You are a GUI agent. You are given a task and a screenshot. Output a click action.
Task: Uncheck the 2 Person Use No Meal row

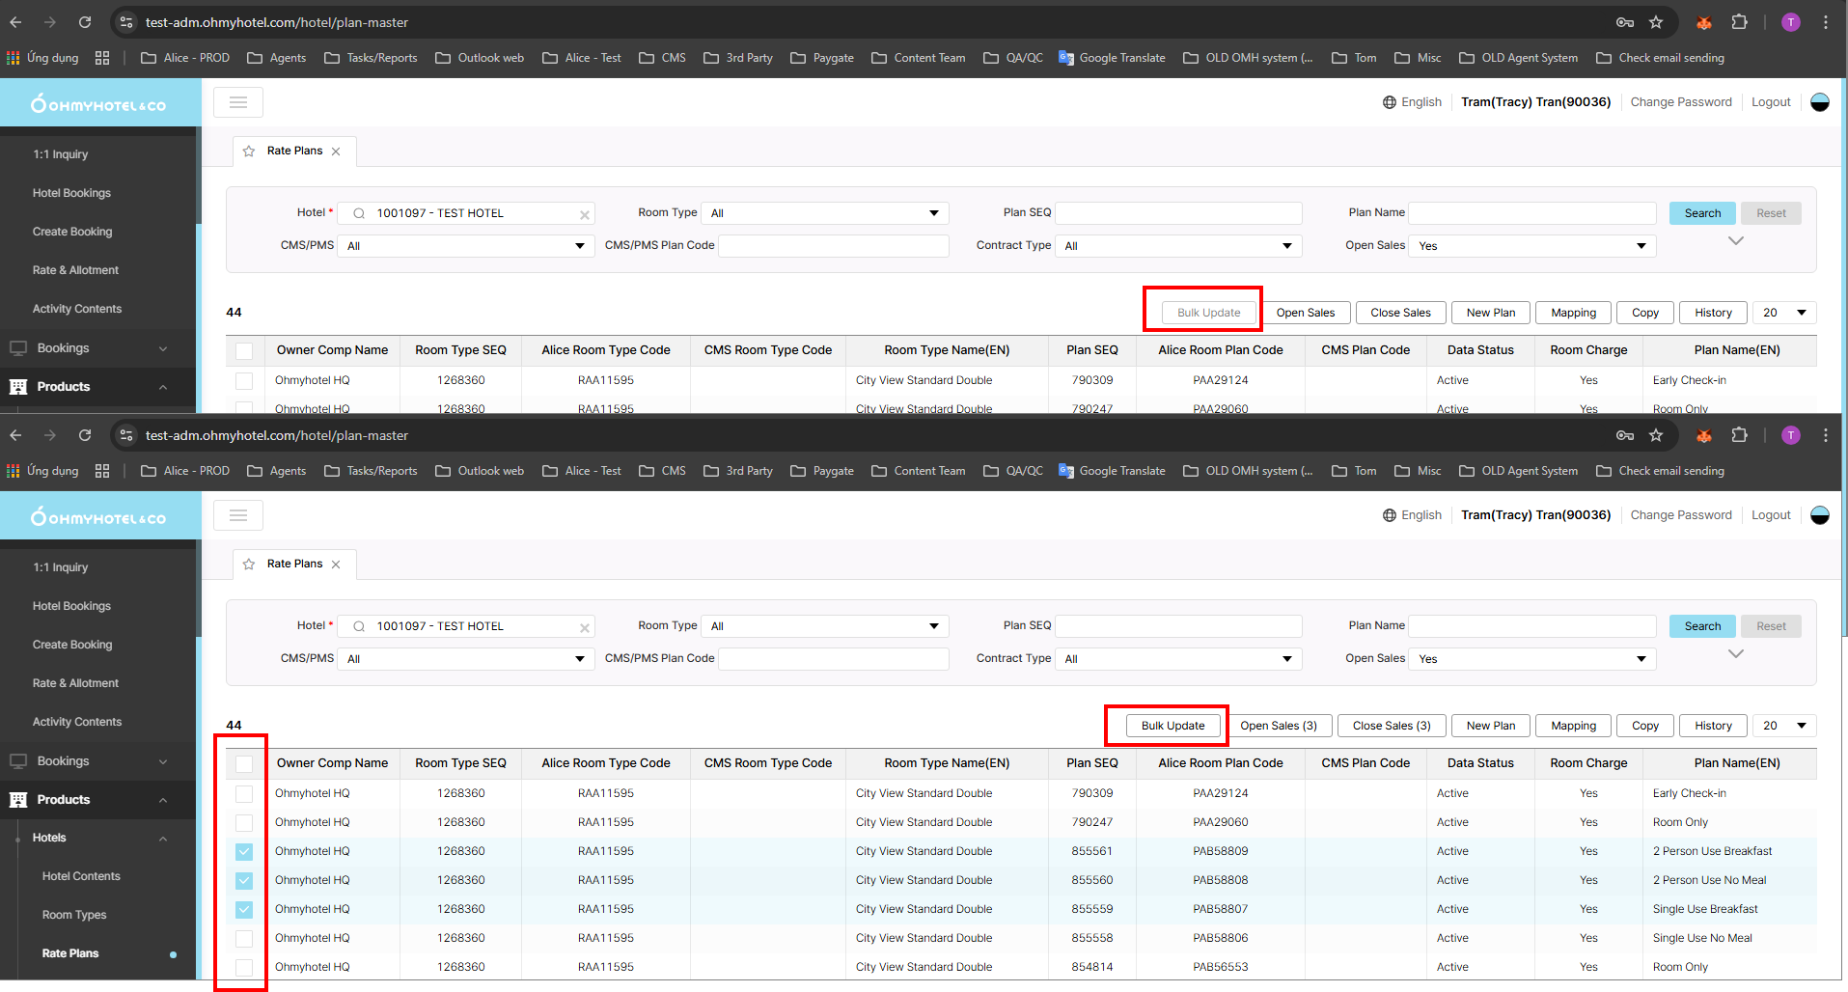pyautogui.click(x=244, y=880)
